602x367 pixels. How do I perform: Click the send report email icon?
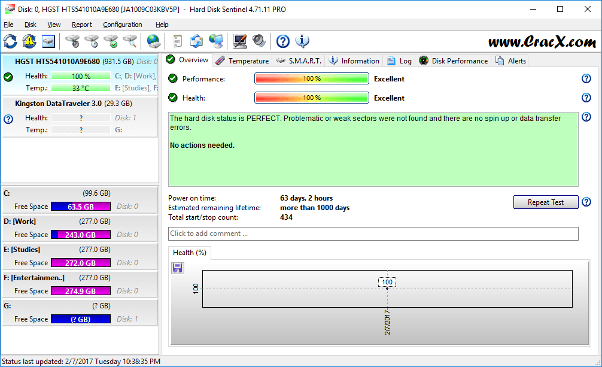coord(197,41)
